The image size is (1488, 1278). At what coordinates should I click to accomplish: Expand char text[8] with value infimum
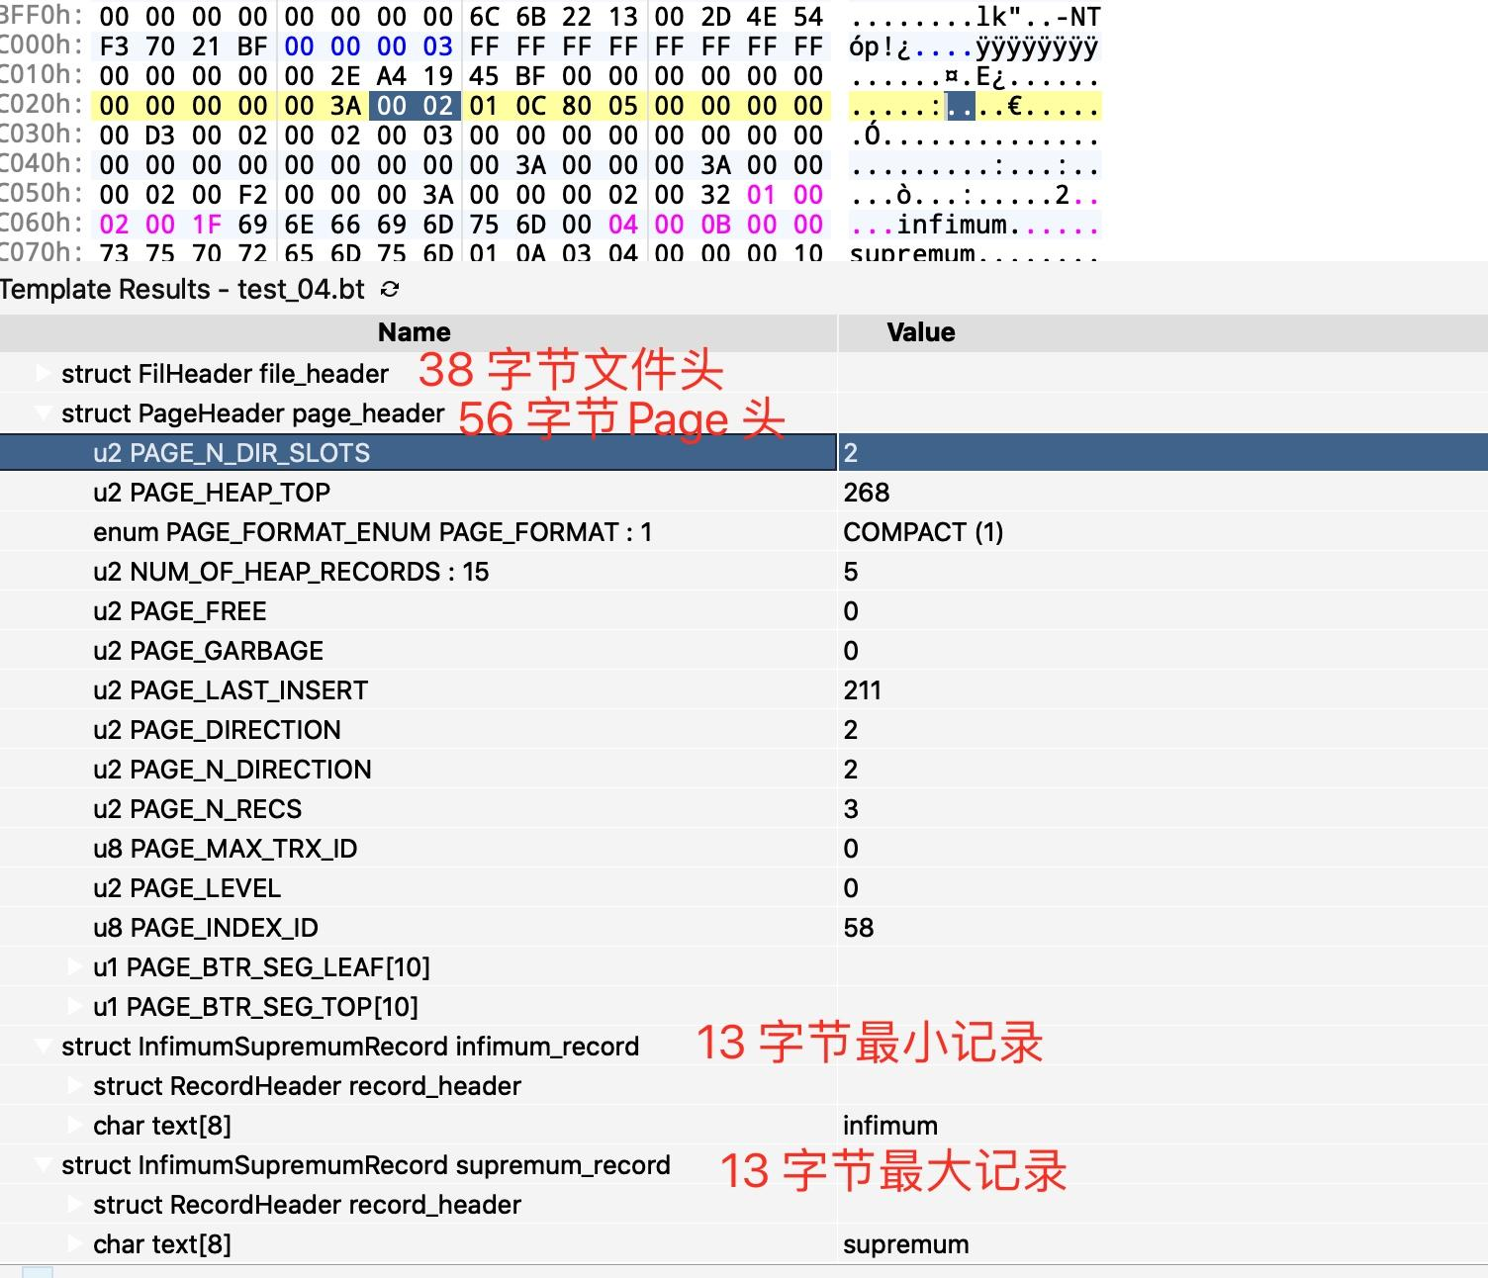pos(74,1126)
